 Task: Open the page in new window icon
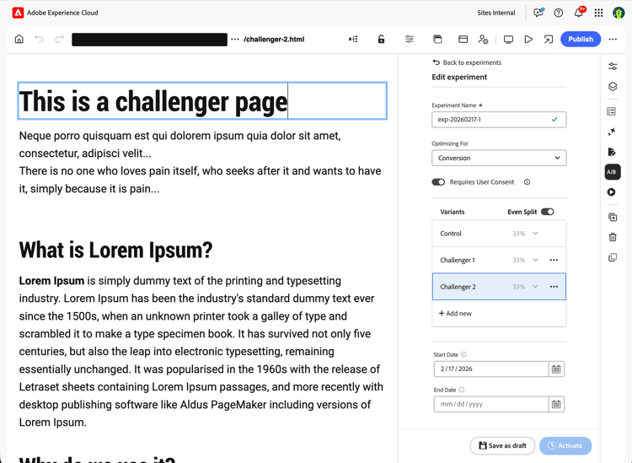tap(549, 39)
